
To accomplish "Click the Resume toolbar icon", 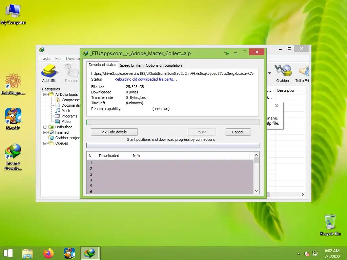I will point(72,73).
